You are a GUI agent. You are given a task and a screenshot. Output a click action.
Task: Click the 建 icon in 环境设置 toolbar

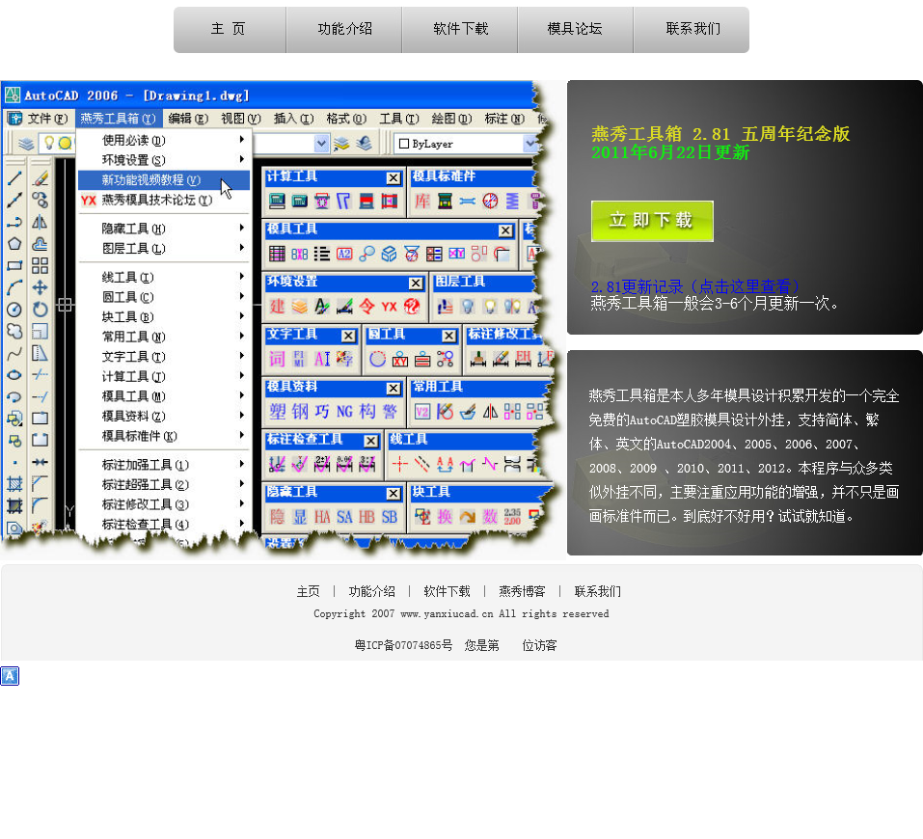(x=277, y=306)
